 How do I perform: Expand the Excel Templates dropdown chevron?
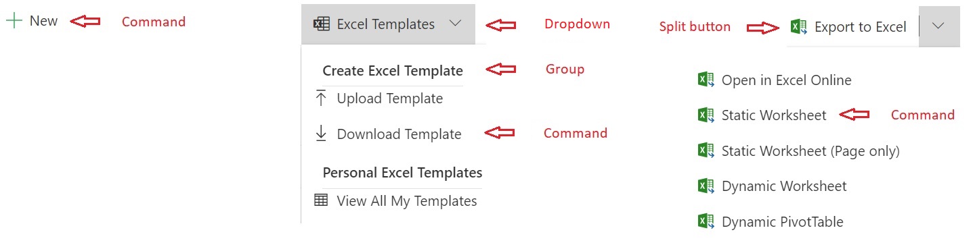456,24
